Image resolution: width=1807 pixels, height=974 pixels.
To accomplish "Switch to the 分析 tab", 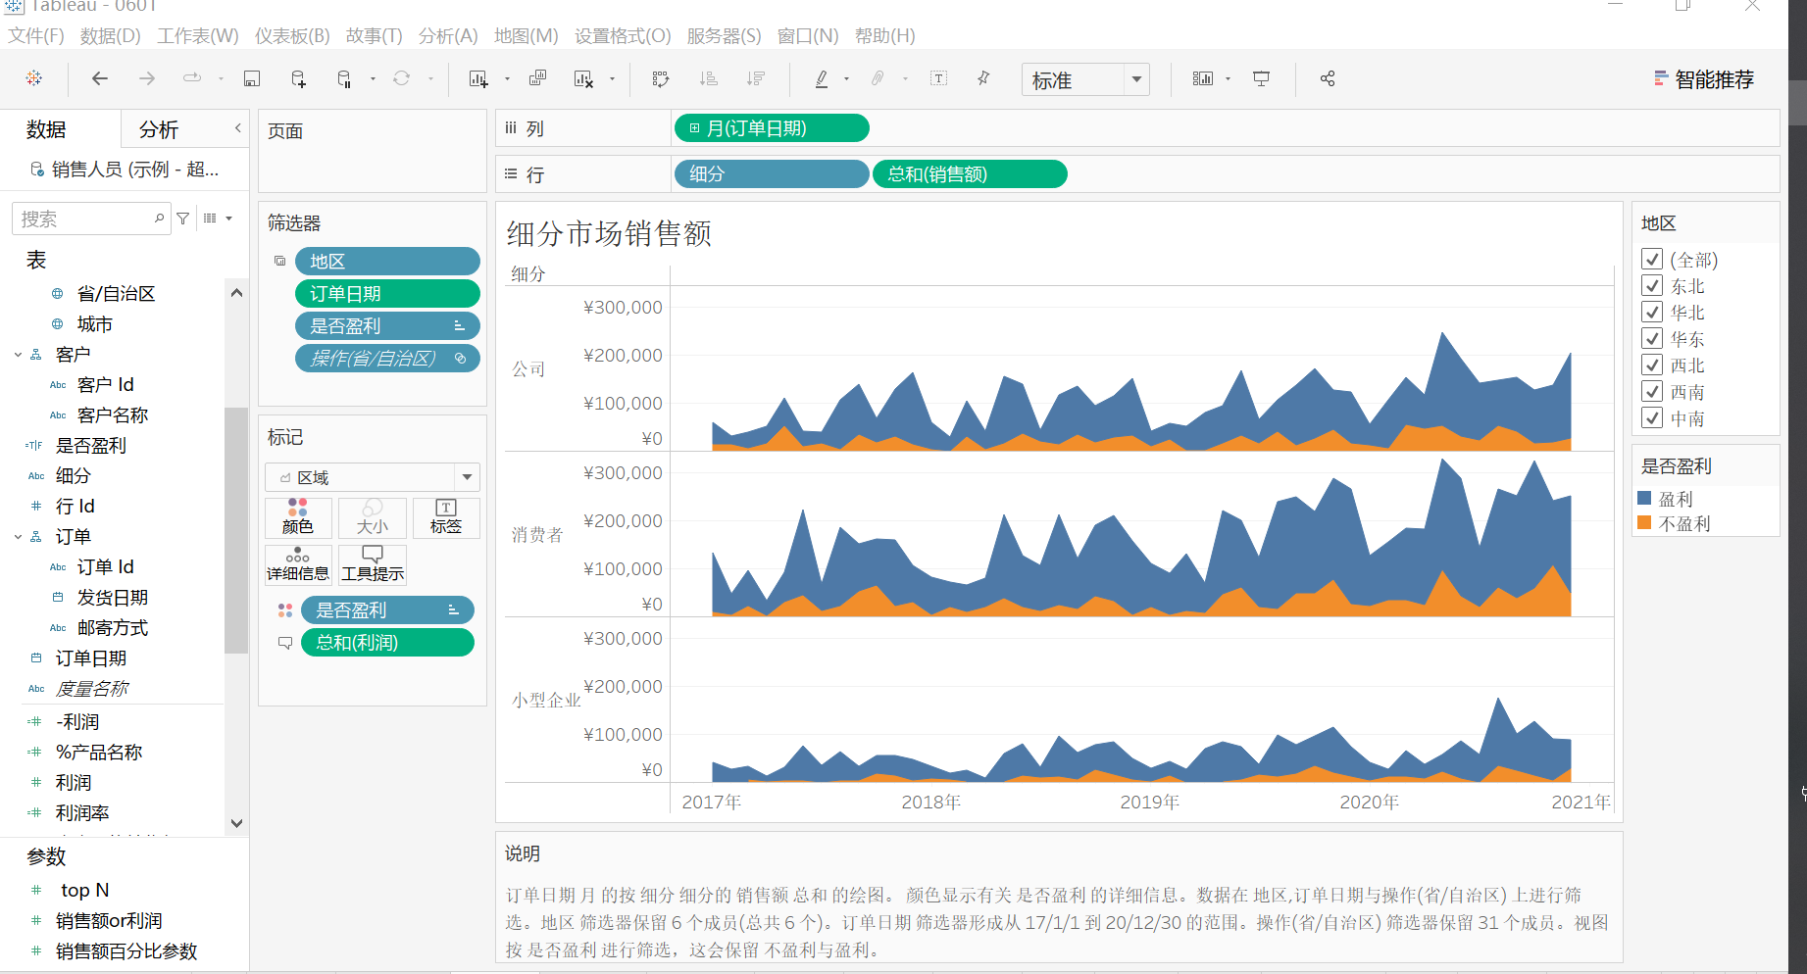I will coord(158,128).
